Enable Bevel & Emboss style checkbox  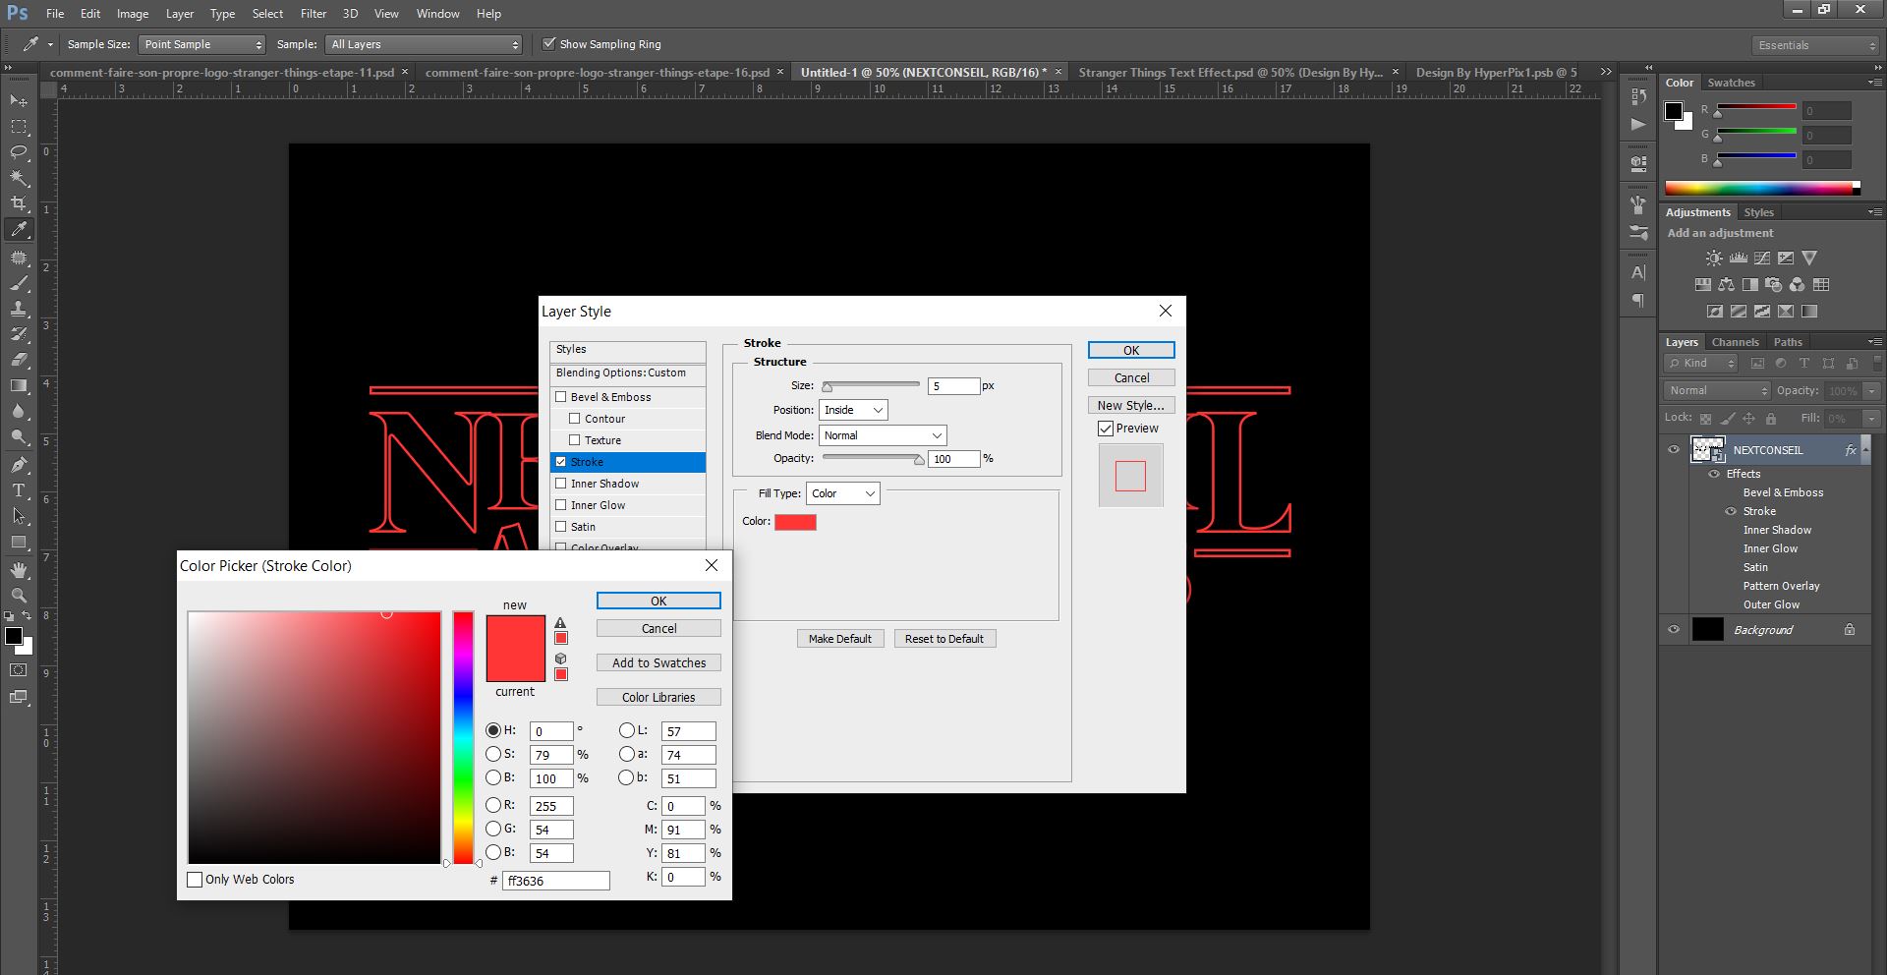[561, 397]
